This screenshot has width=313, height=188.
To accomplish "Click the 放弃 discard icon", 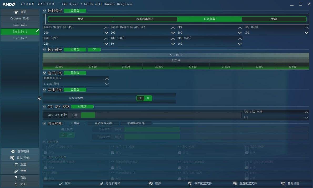I will click(x=151, y=184).
